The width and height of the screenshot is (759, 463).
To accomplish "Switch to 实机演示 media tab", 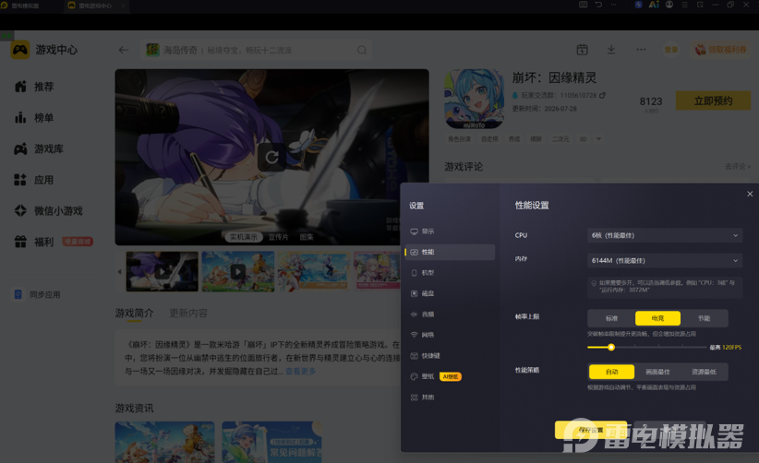I will click(244, 237).
